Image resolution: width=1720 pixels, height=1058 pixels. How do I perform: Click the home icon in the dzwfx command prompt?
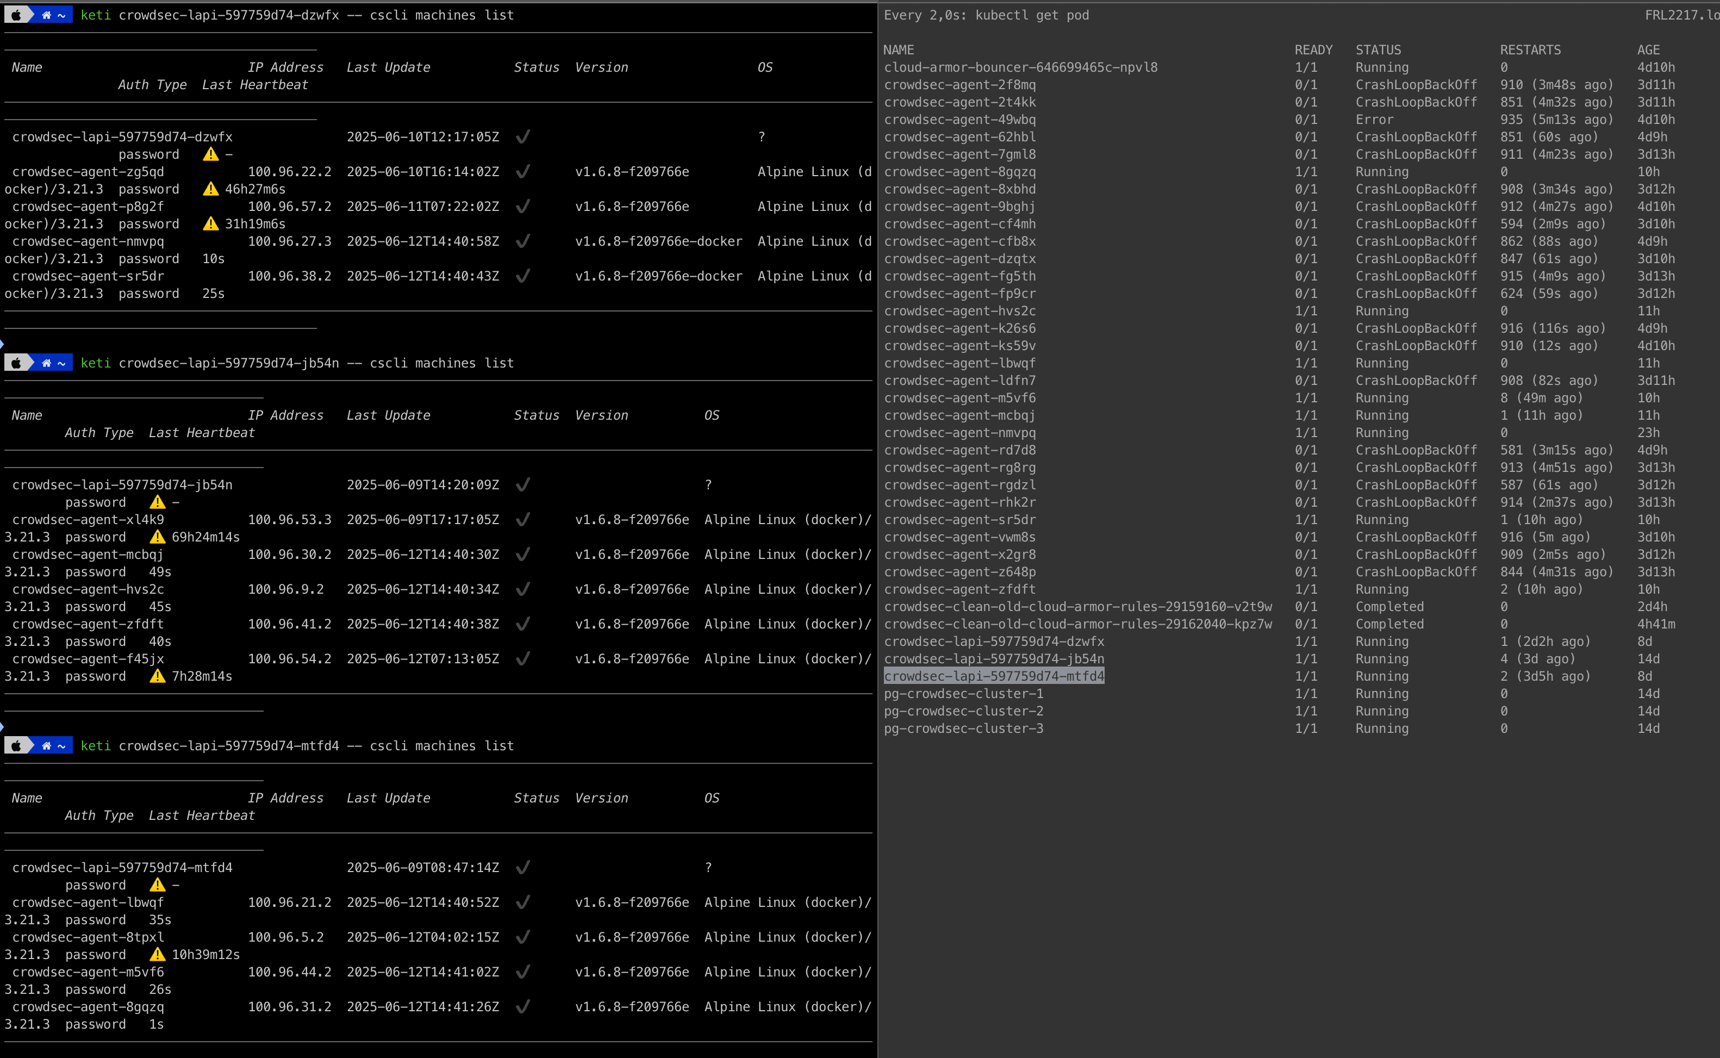pyautogui.click(x=46, y=15)
